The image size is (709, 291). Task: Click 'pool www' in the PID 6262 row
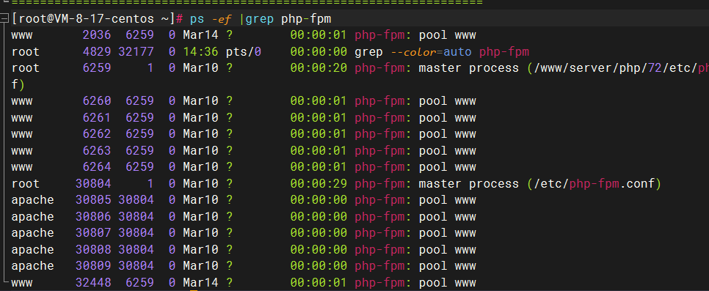[x=447, y=134]
